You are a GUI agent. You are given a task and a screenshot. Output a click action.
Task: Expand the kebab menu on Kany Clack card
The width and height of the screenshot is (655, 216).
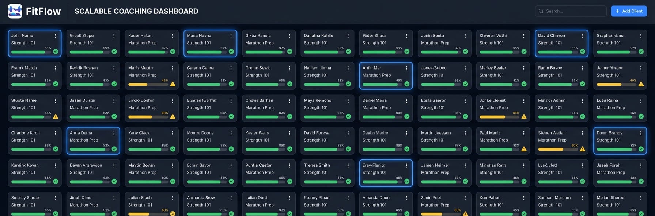pyautogui.click(x=173, y=134)
